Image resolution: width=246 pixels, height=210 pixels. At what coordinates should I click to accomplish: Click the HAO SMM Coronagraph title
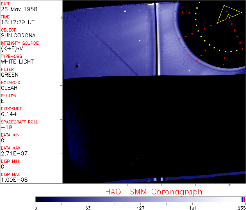[153, 192]
